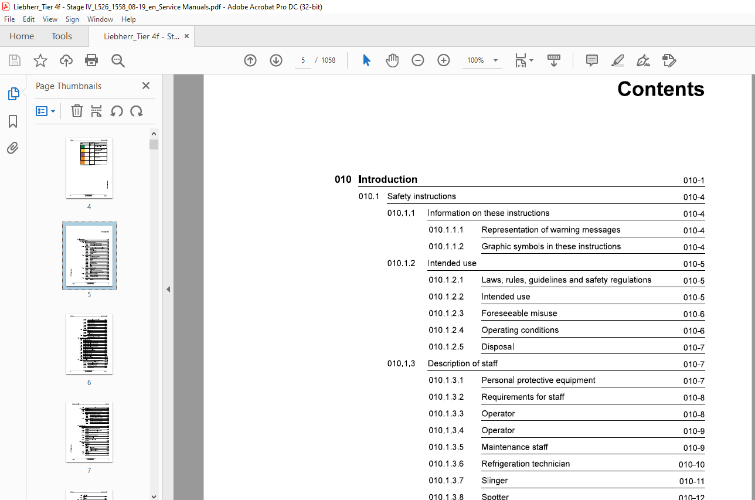
Task: Open Page Thumbnails pane icon in sidebar
Action: (13, 94)
